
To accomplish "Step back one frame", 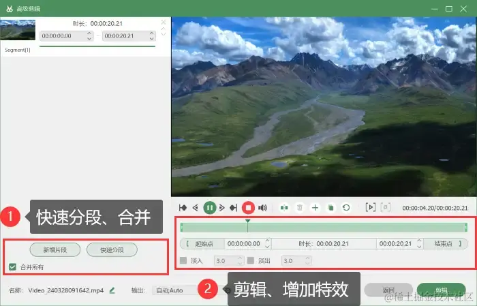I will 196,208.
